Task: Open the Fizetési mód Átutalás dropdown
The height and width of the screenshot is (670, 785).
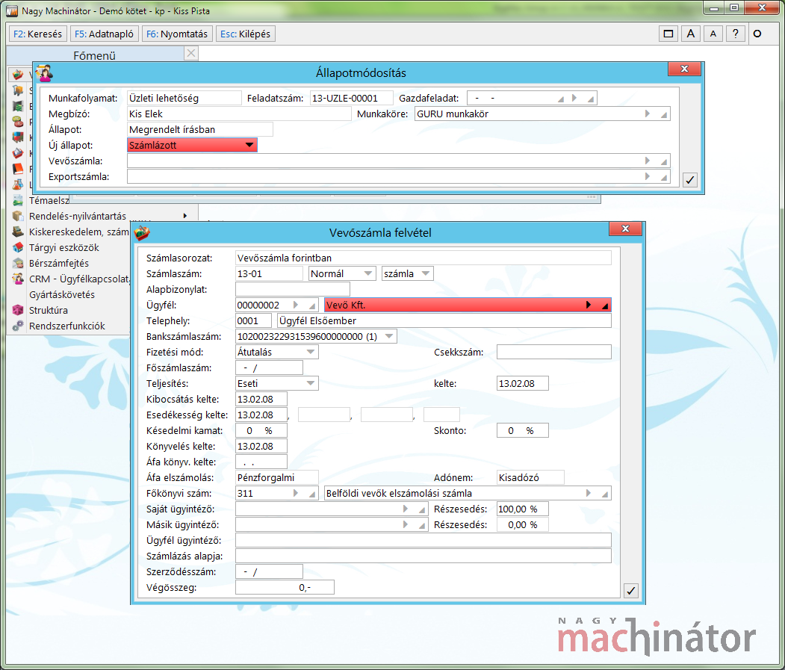Action: [x=311, y=352]
